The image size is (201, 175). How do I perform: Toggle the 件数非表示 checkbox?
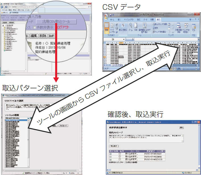[34, 27]
